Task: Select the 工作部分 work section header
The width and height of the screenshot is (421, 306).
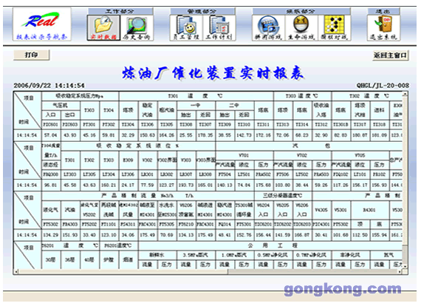Action: [120, 11]
